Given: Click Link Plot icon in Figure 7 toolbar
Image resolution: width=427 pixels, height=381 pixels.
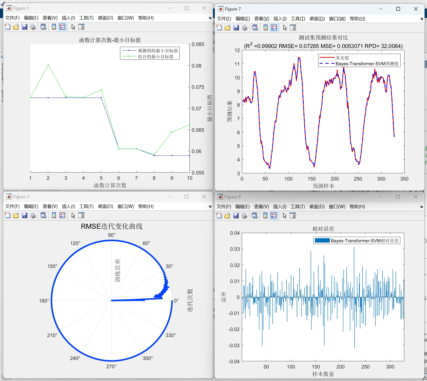Looking at the screenshot, I should pyautogui.click(x=255, y=28).
